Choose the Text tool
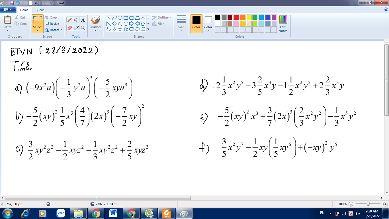Image resolution: width=389 pixels, height=219 pixels. point(83,20)
